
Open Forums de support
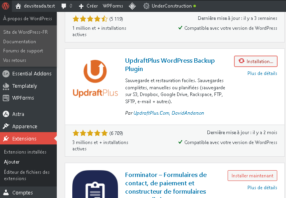pyautogui.click(x=23, y=51)
